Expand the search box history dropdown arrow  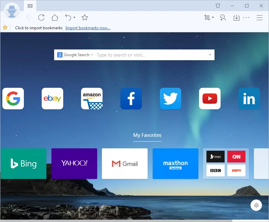coord(210,55)
